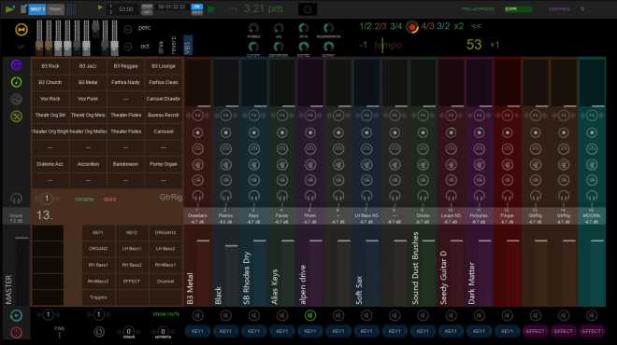Open the yellow-green tools sidebar icon
This screenshot has width=617, height=345.
16,117
